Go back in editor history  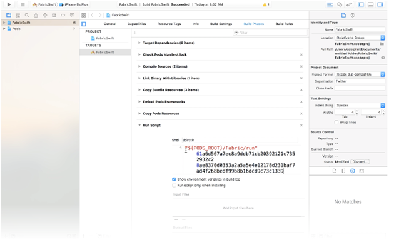[92, 15]
